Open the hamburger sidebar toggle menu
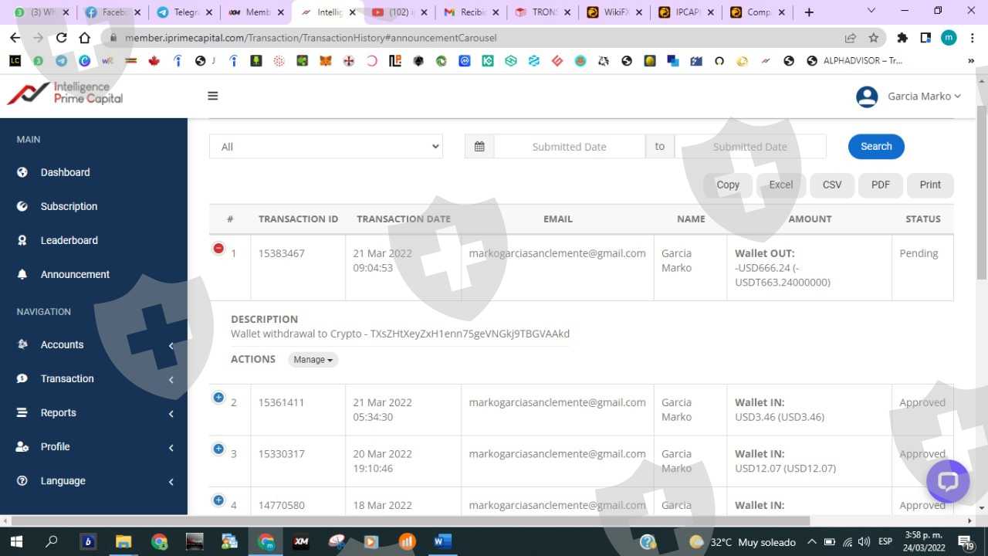Screen dimensions: 988x556 click(x=213, y=96)
